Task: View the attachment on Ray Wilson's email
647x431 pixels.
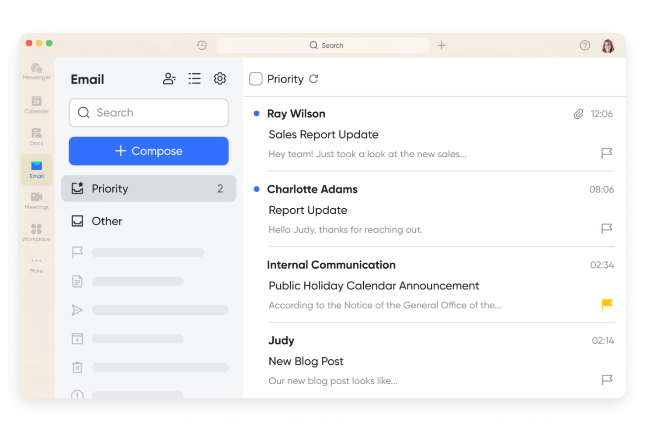Action: 578,114
